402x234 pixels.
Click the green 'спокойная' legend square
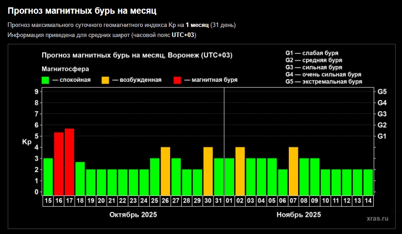point(45,80)
